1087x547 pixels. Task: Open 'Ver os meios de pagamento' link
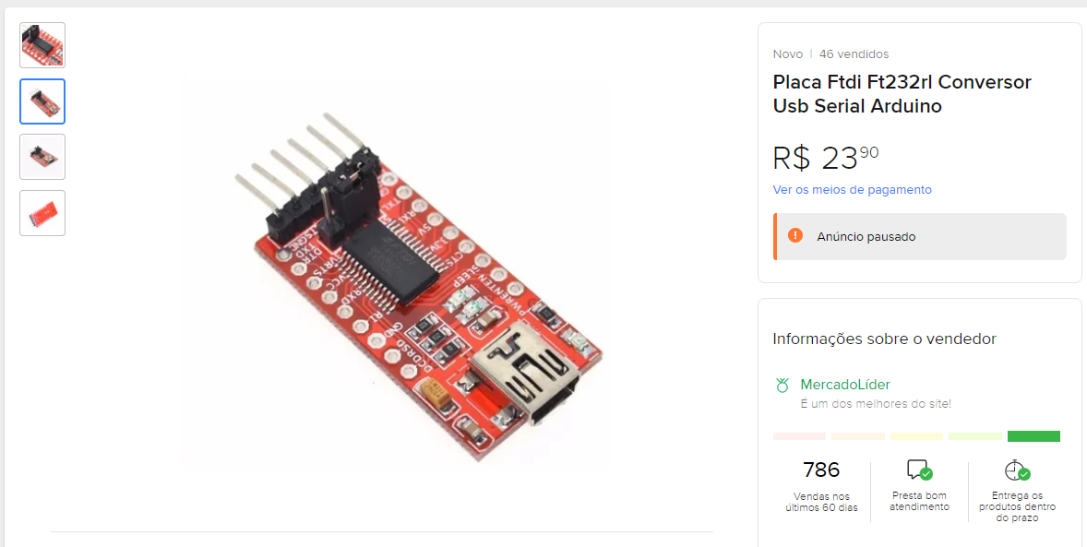[x=852, y=189]
